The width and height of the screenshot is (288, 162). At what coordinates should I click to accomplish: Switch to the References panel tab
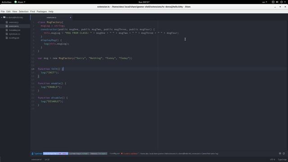[98, 153]
